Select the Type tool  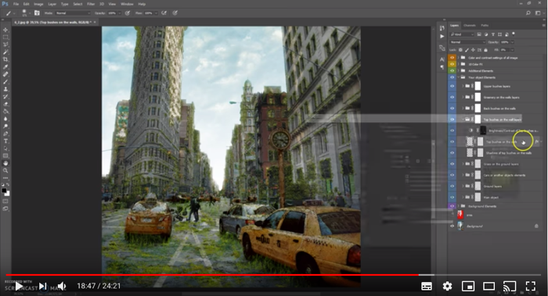[5, 141]
